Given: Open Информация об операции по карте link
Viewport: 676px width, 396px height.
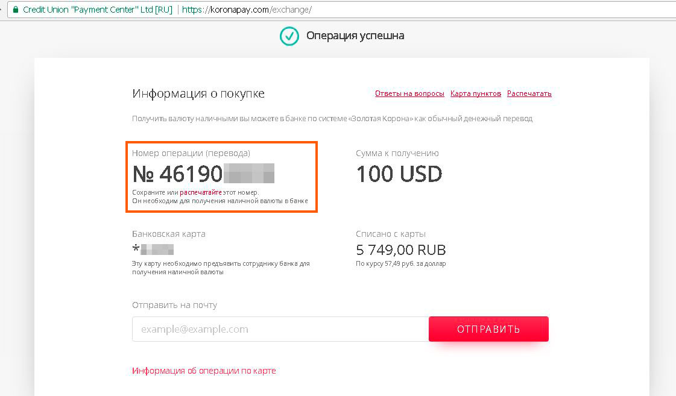Looking at the screenshot, I should [x=204, y=371].
